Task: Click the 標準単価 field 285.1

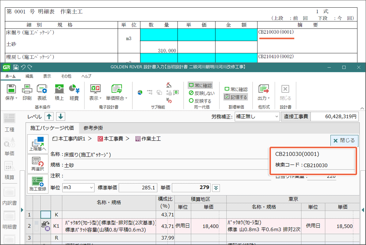Action: [138, 188]
